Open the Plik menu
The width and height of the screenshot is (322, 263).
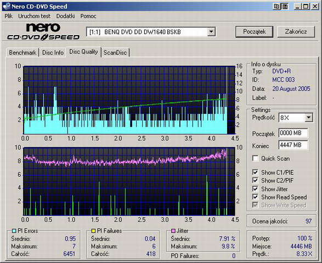[8, 16]
